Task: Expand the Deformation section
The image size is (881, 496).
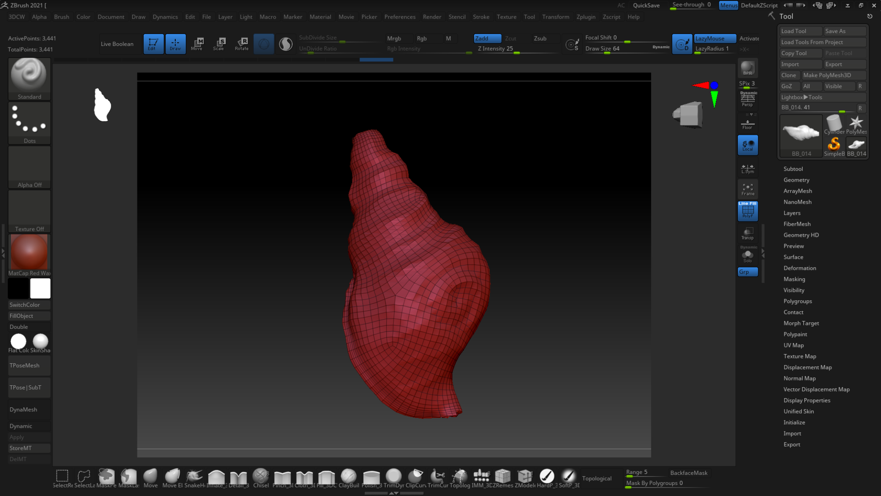Action: (x=800, y=268)
